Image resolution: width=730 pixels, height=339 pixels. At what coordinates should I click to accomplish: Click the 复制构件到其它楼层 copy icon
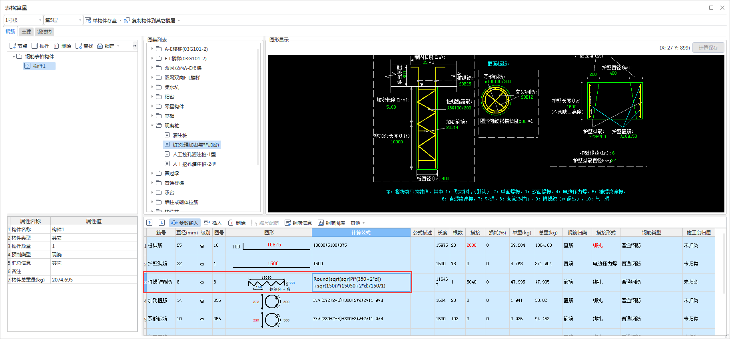[127, 20]
